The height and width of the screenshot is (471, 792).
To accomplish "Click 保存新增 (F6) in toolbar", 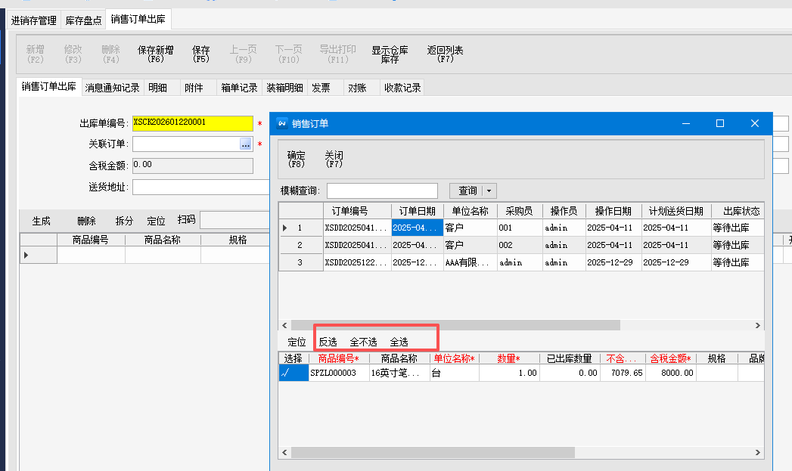I will tap(155, 54).
